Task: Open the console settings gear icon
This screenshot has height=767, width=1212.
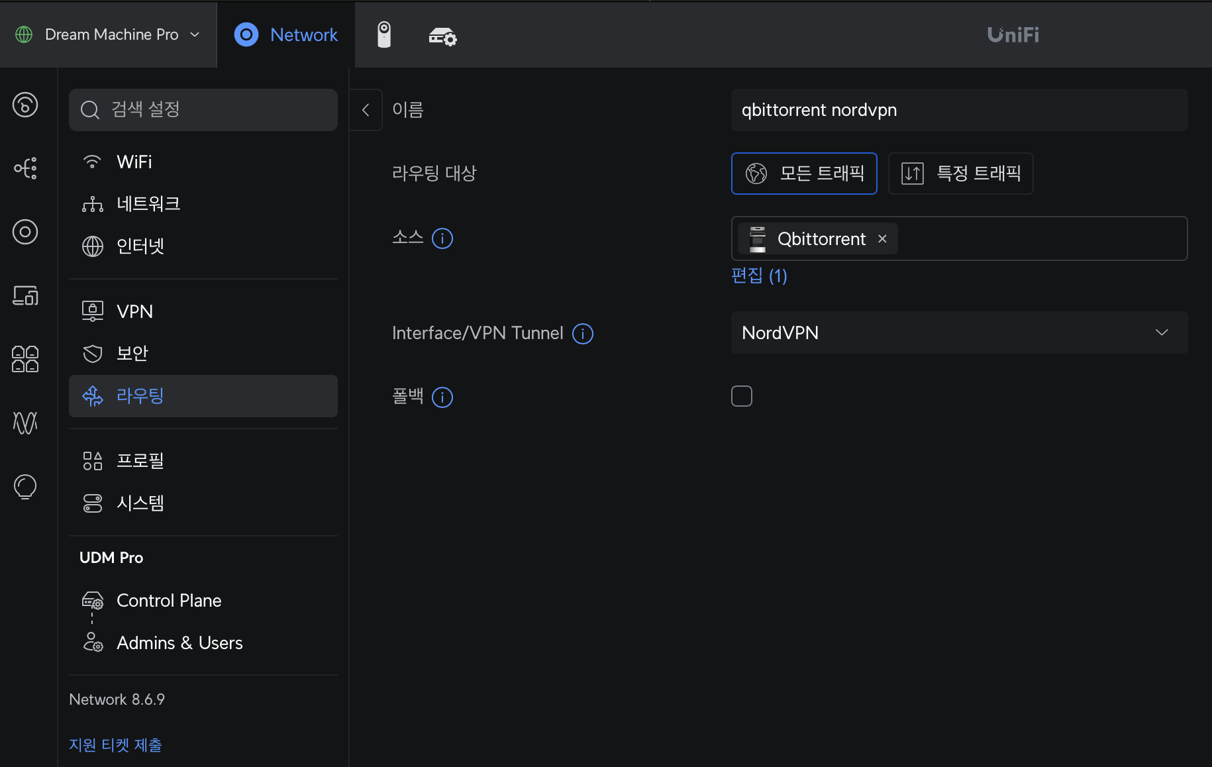Action: tap(442, 36)
